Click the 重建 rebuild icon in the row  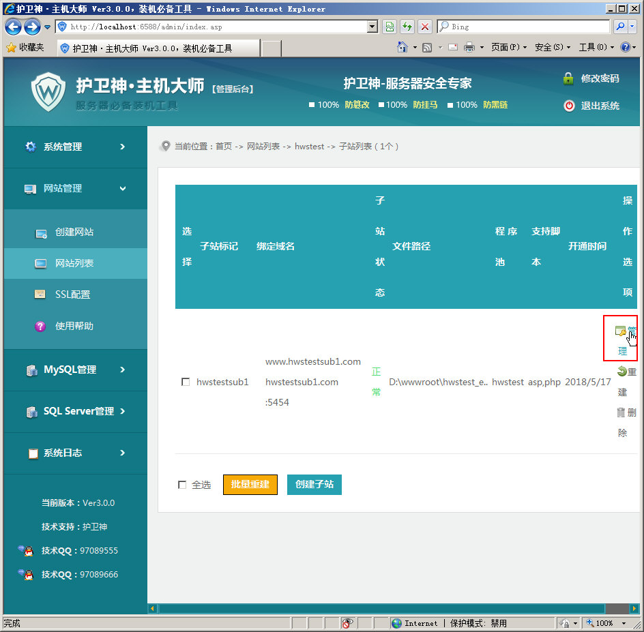pyautogui.click(x=621, y=372)
